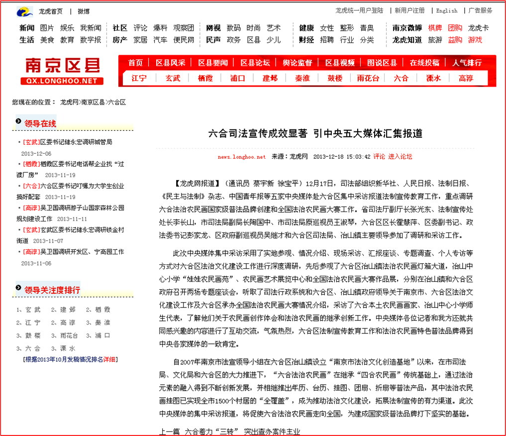Click the 在线投稿 tab
506x436 pixels.
click(424, 63)
